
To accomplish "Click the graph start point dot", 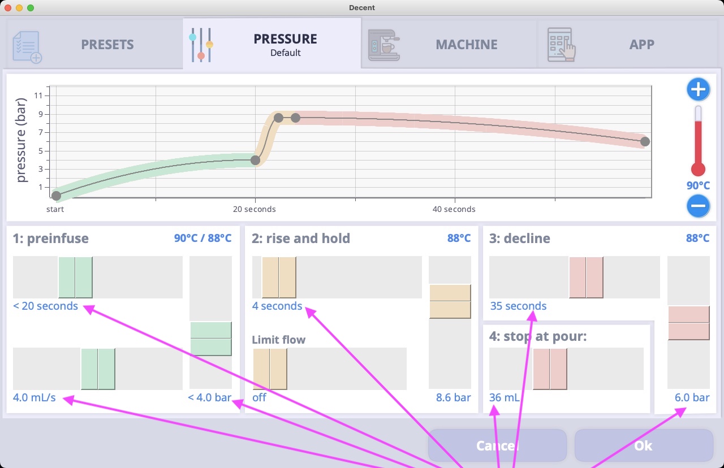I will pyautogui.click(x=56, y=196).
